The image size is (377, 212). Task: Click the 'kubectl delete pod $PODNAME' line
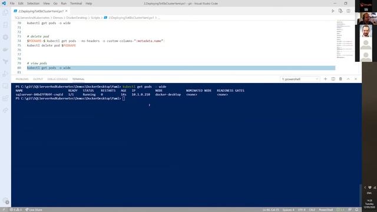[51, 45]
